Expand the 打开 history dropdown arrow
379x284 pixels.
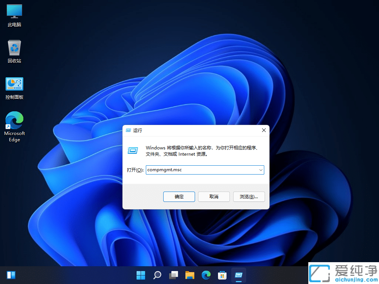tap(261, 170)
